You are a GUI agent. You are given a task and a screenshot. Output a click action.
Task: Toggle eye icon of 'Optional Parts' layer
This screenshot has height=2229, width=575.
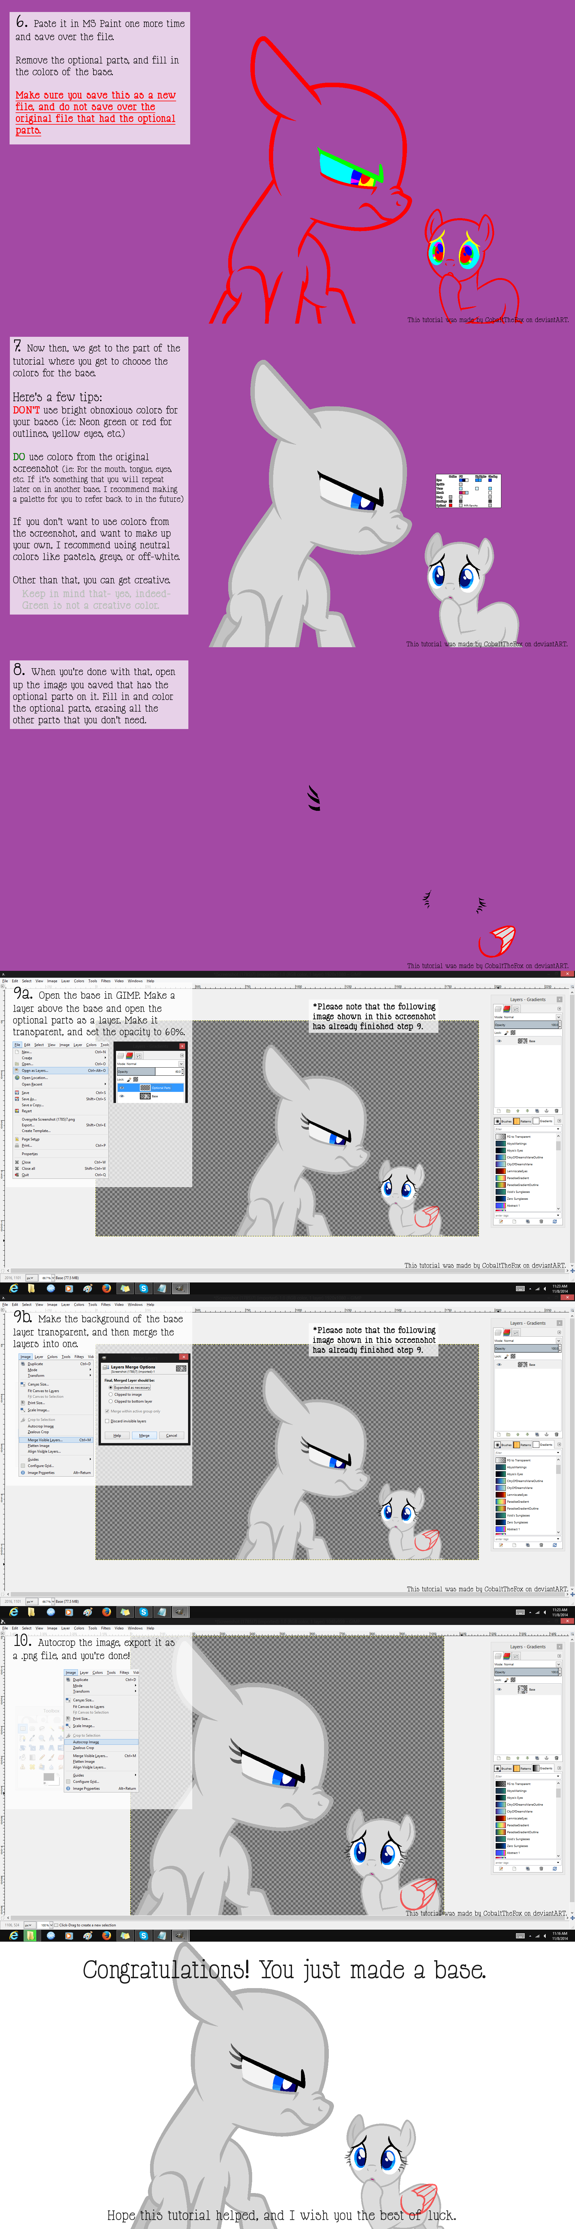pyautogui.click(x=122, y=1088)
